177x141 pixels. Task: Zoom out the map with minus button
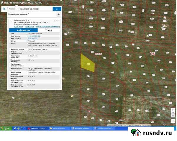173,115
